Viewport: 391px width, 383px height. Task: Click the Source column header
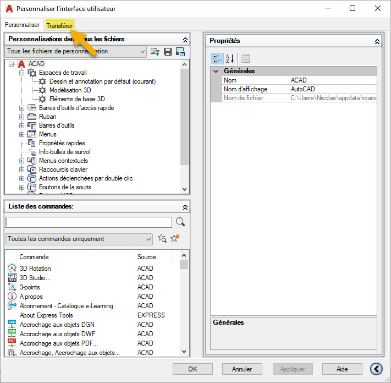point(153,257)
